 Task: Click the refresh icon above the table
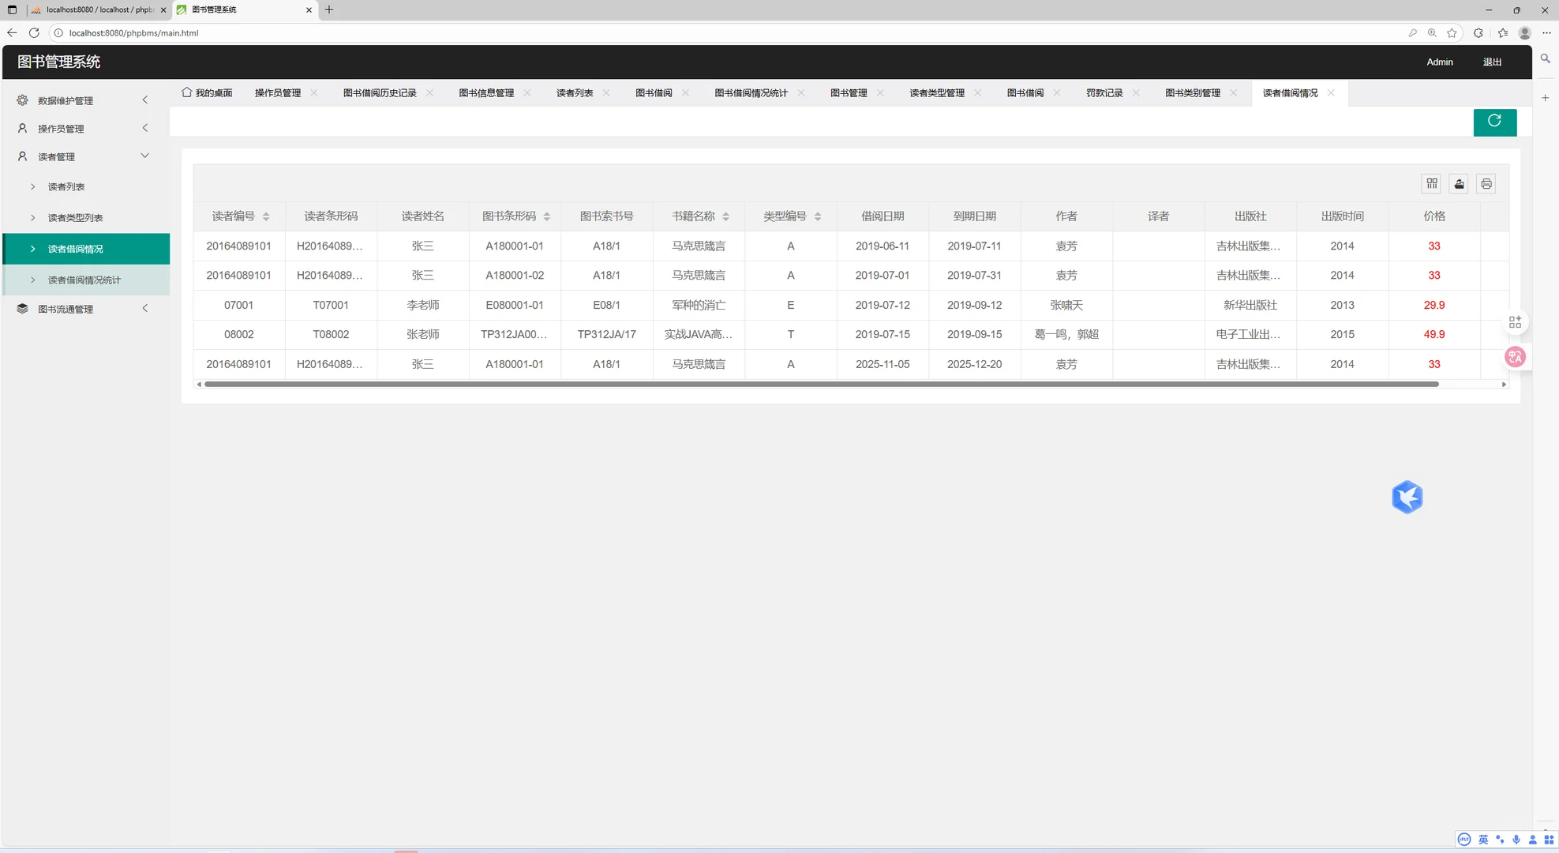pyautogui.click(x=1495, y=122)
